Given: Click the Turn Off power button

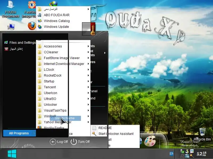Looking at the screenshot, I should pos(80,142).
